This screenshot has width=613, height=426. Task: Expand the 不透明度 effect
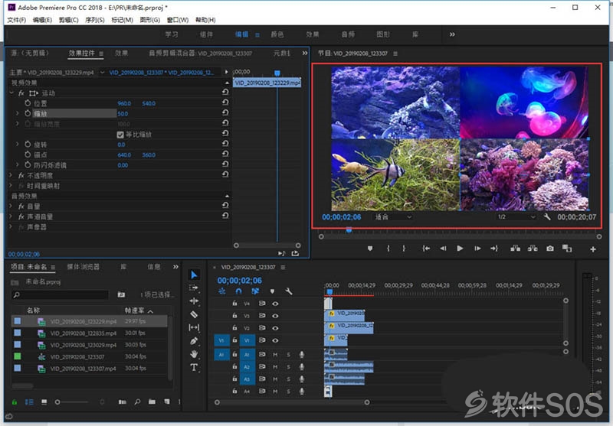point(11,175)
